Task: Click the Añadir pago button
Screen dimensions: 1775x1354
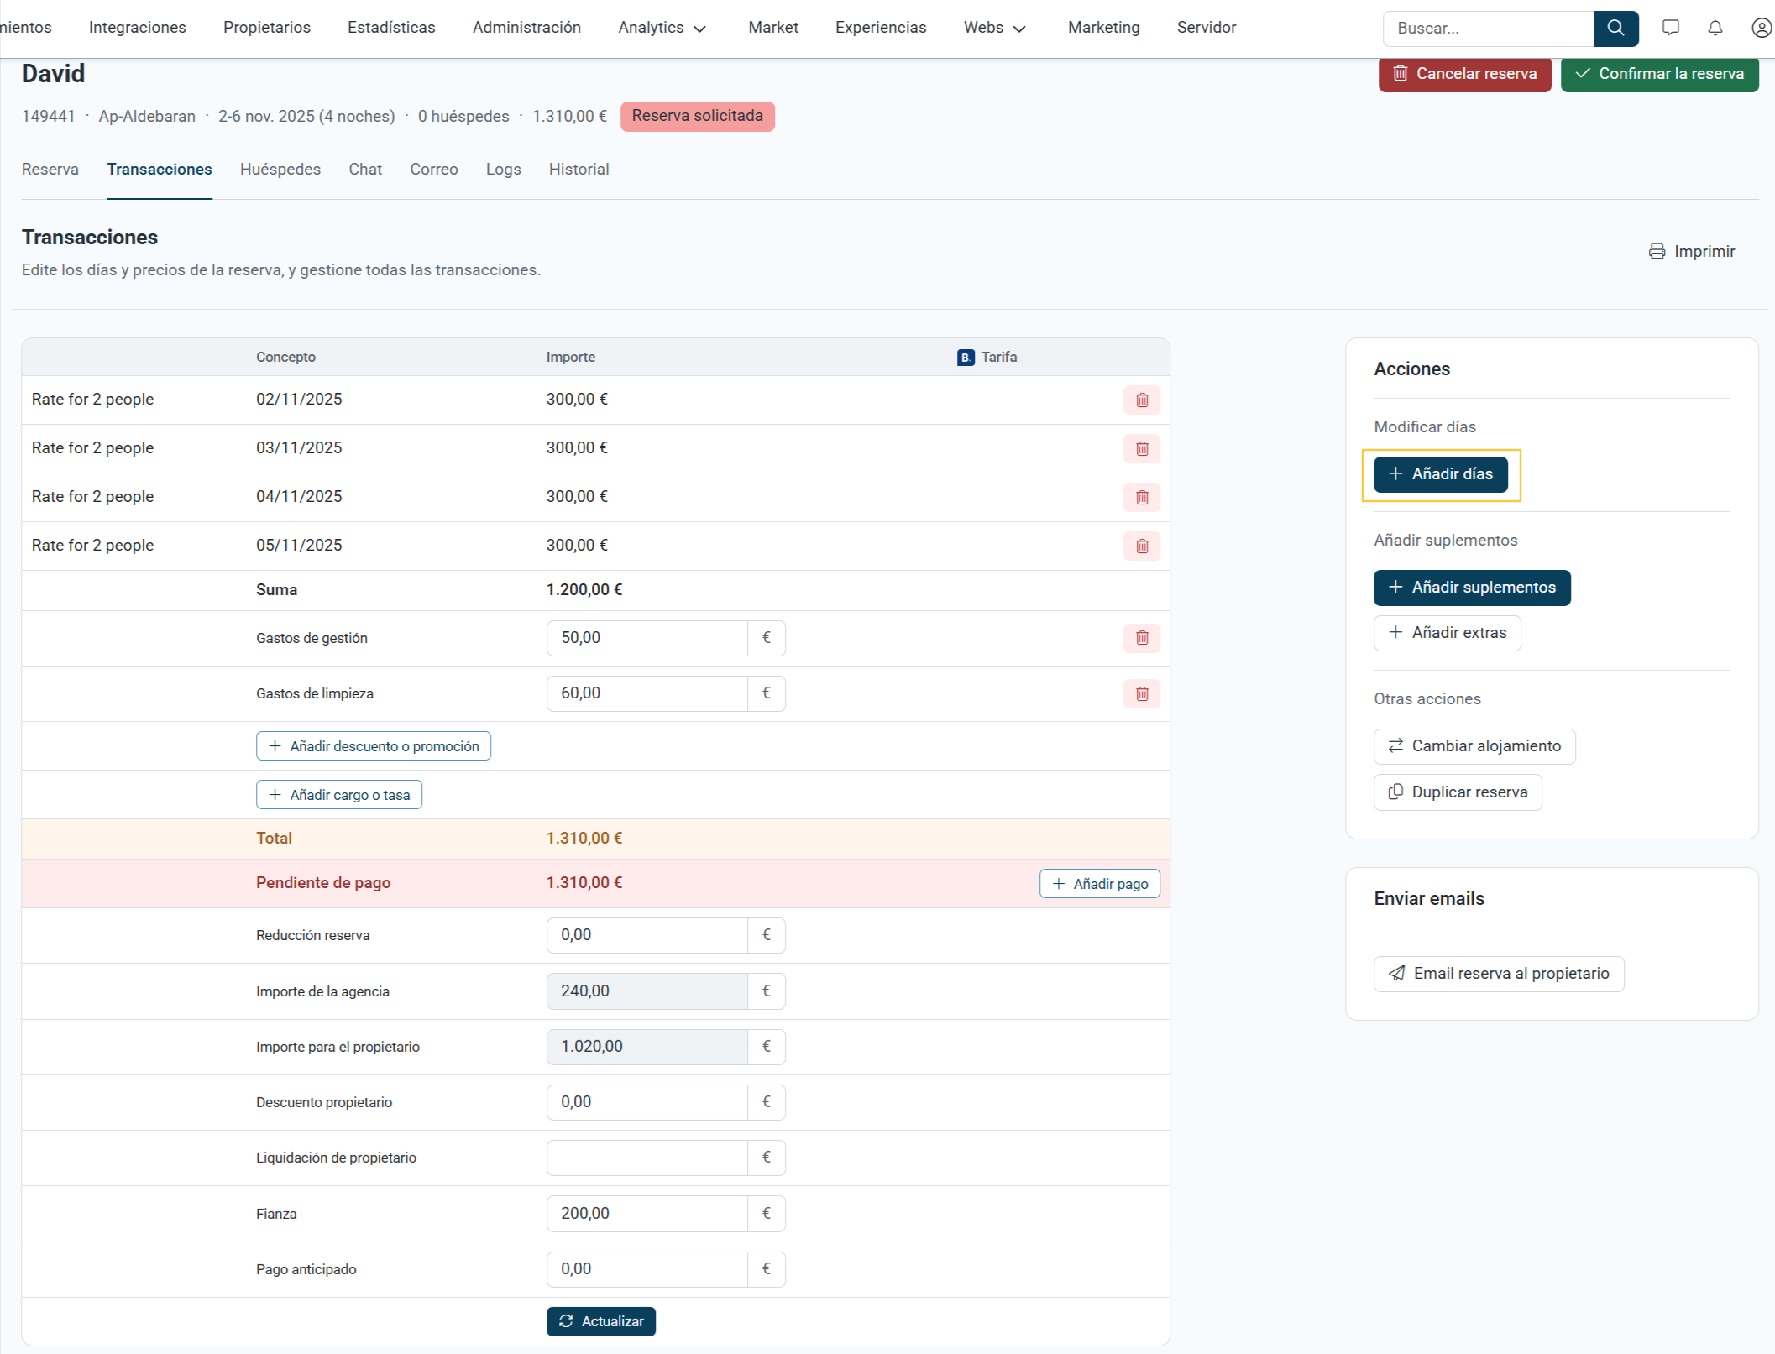Action: 1099,883
